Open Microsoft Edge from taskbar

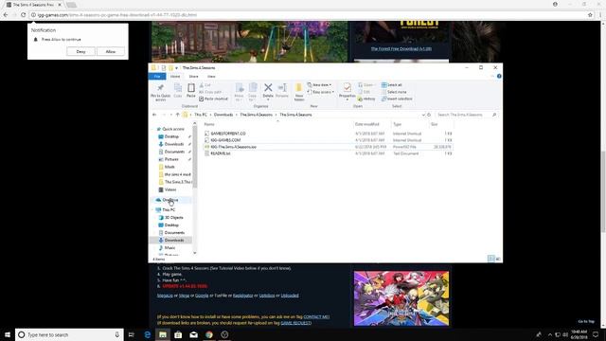(148, 334)
